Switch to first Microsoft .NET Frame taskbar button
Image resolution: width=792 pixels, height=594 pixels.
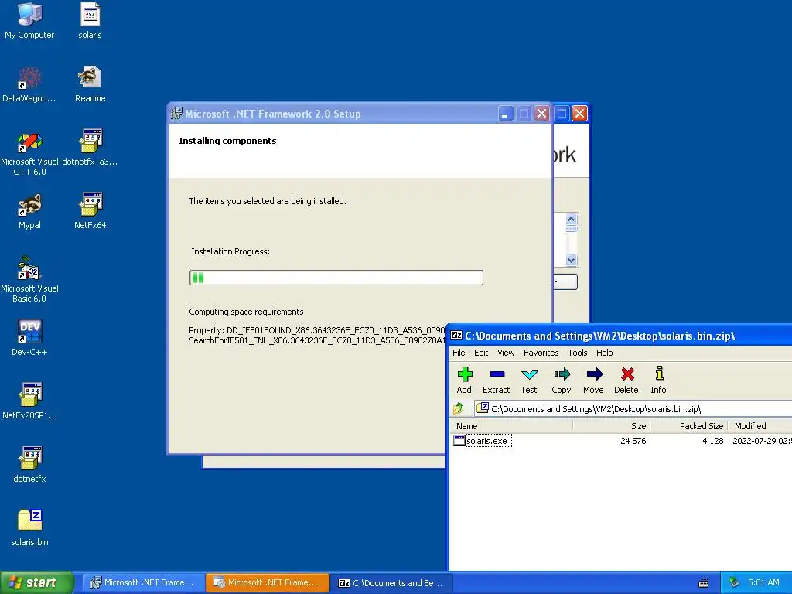point(142,583)
